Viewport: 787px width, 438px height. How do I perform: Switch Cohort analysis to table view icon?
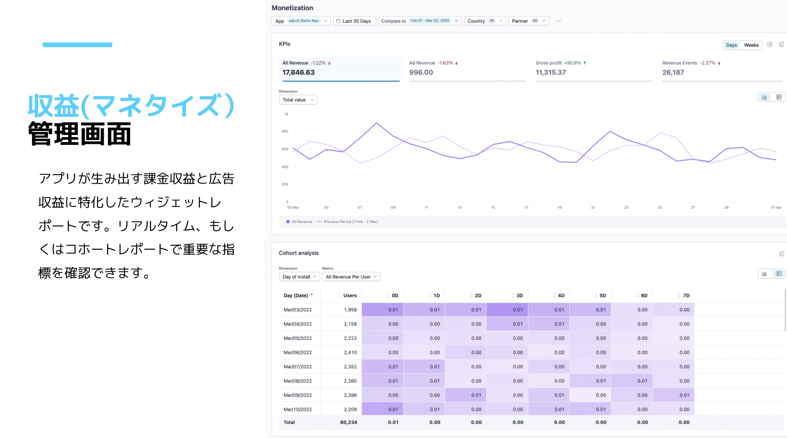(779, 274)
